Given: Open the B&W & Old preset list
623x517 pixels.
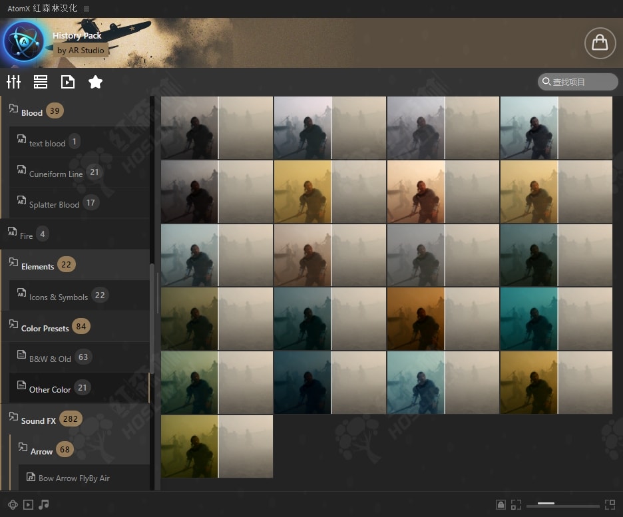Looking at the screenshot, I should pyautogui.click(x=50, y=358).
